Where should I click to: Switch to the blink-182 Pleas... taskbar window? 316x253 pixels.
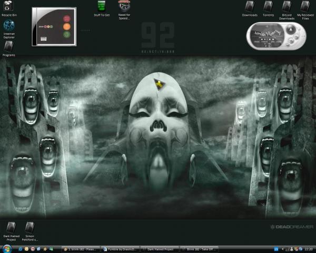point(81,249)
